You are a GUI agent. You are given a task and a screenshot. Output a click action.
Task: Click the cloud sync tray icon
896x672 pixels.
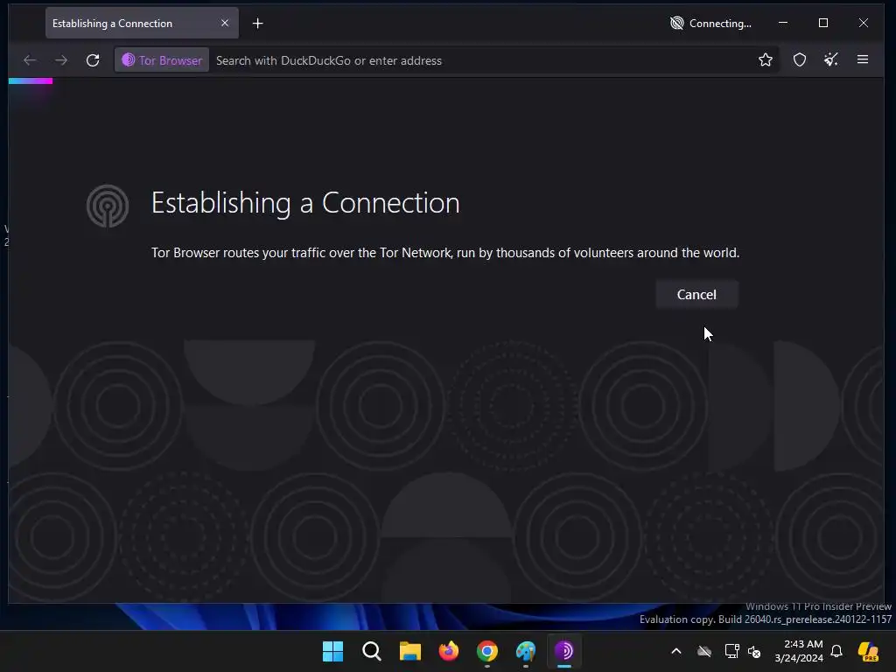click(x=704, y=651)
